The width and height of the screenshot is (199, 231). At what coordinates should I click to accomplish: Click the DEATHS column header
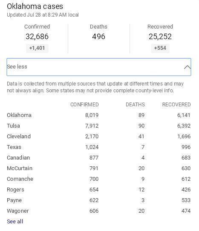pyautogui.click(x=135, y=105)
